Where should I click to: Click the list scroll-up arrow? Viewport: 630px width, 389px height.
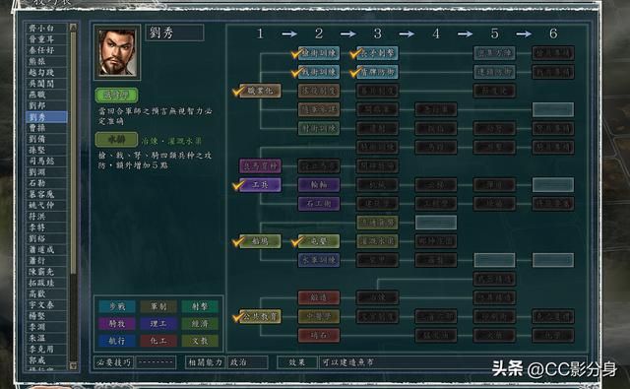click(x=73, y=28)
